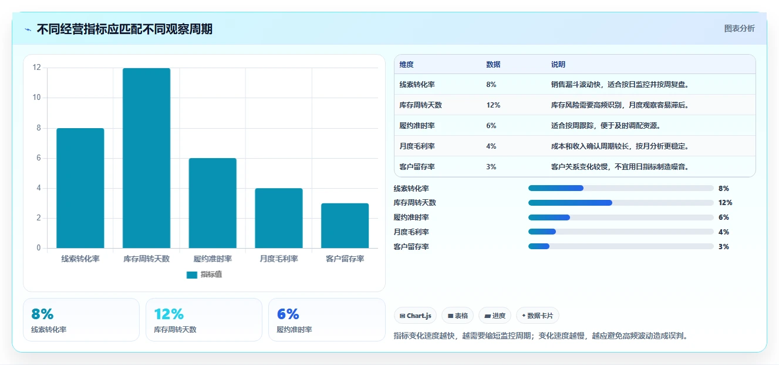The height and width of the screenshot is (365, 779).
Task: Click the Chart.js tag chip
Action: (415, 316)
